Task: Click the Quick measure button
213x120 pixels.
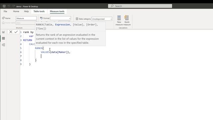Action: (x=127, y=20)
